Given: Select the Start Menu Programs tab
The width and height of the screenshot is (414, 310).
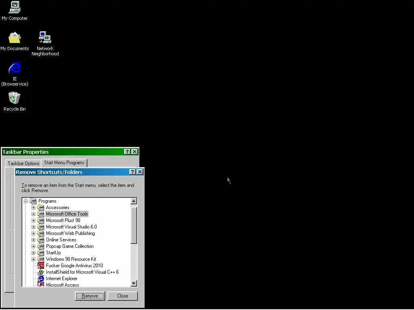Looking at the screenshot, I should (64, 163).
